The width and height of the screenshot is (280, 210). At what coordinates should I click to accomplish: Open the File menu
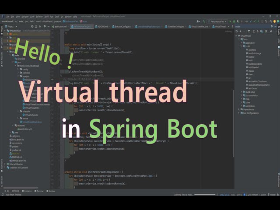[x=8, y=17]
